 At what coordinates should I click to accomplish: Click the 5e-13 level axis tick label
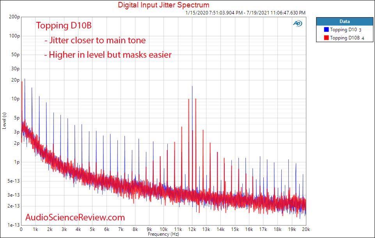[x=14, y=181]
